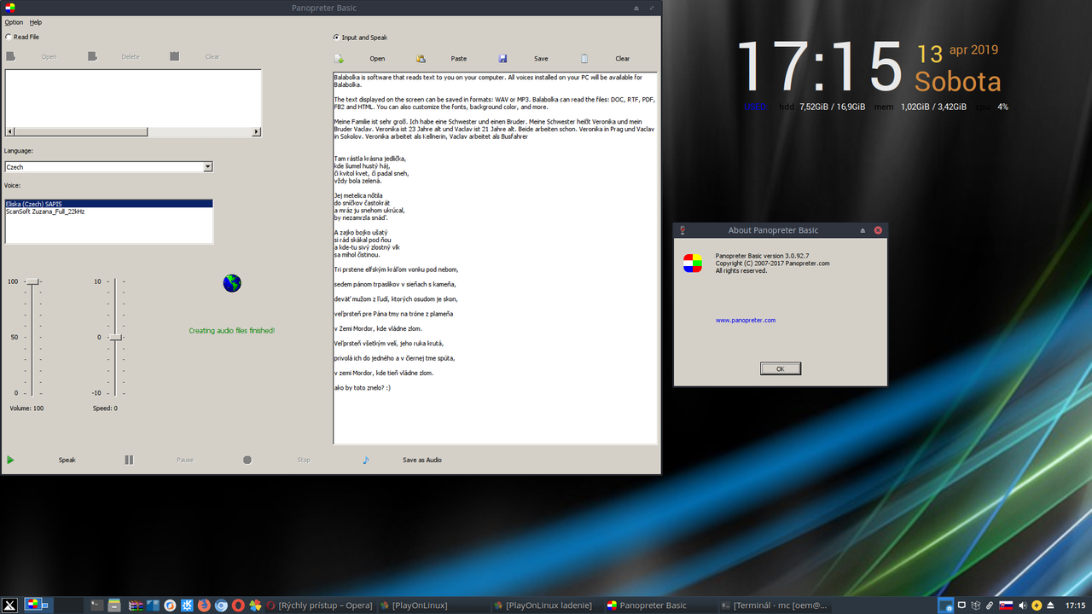Click pin icon in About dialog title bar
Image resolution: width=1092 pixels, height=614 pixels.
pos(682,230)
